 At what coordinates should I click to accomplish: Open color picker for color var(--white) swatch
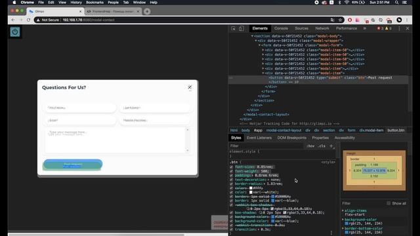tap(251, 192)
